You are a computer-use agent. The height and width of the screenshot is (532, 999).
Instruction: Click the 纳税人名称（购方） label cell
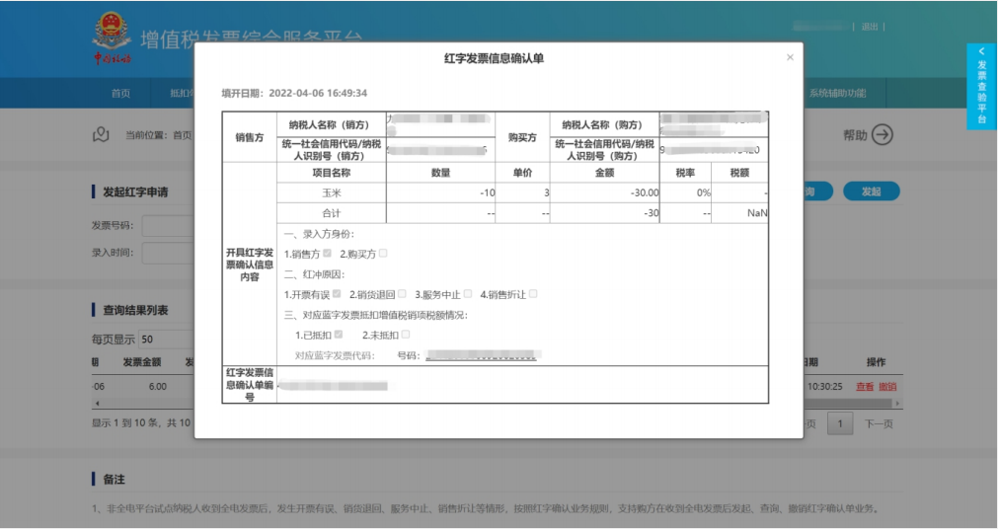(x=604, y=125)
